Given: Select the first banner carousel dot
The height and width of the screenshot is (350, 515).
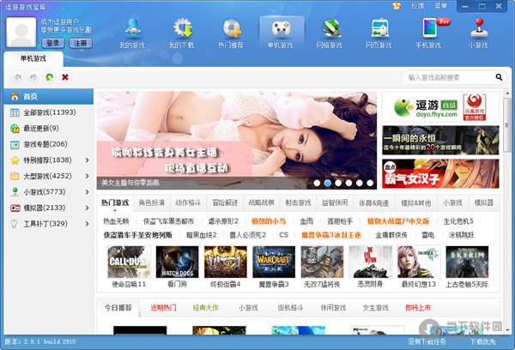Looking at the screenshot, I should [317, 183].
